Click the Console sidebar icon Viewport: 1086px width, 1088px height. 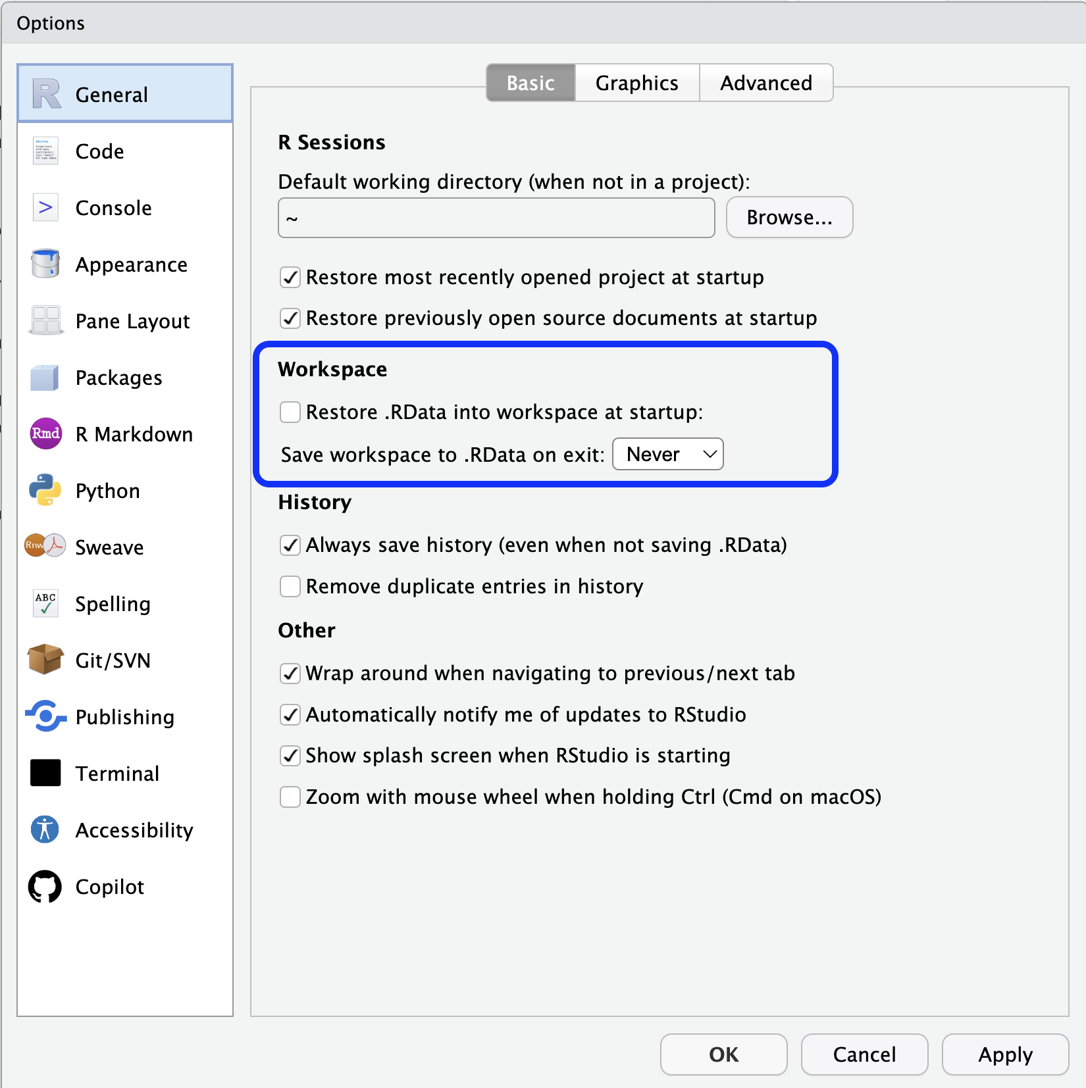point(45,207)
